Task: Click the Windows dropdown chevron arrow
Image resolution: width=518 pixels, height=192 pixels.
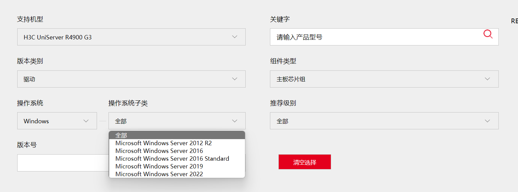Action: pos(86,121)
